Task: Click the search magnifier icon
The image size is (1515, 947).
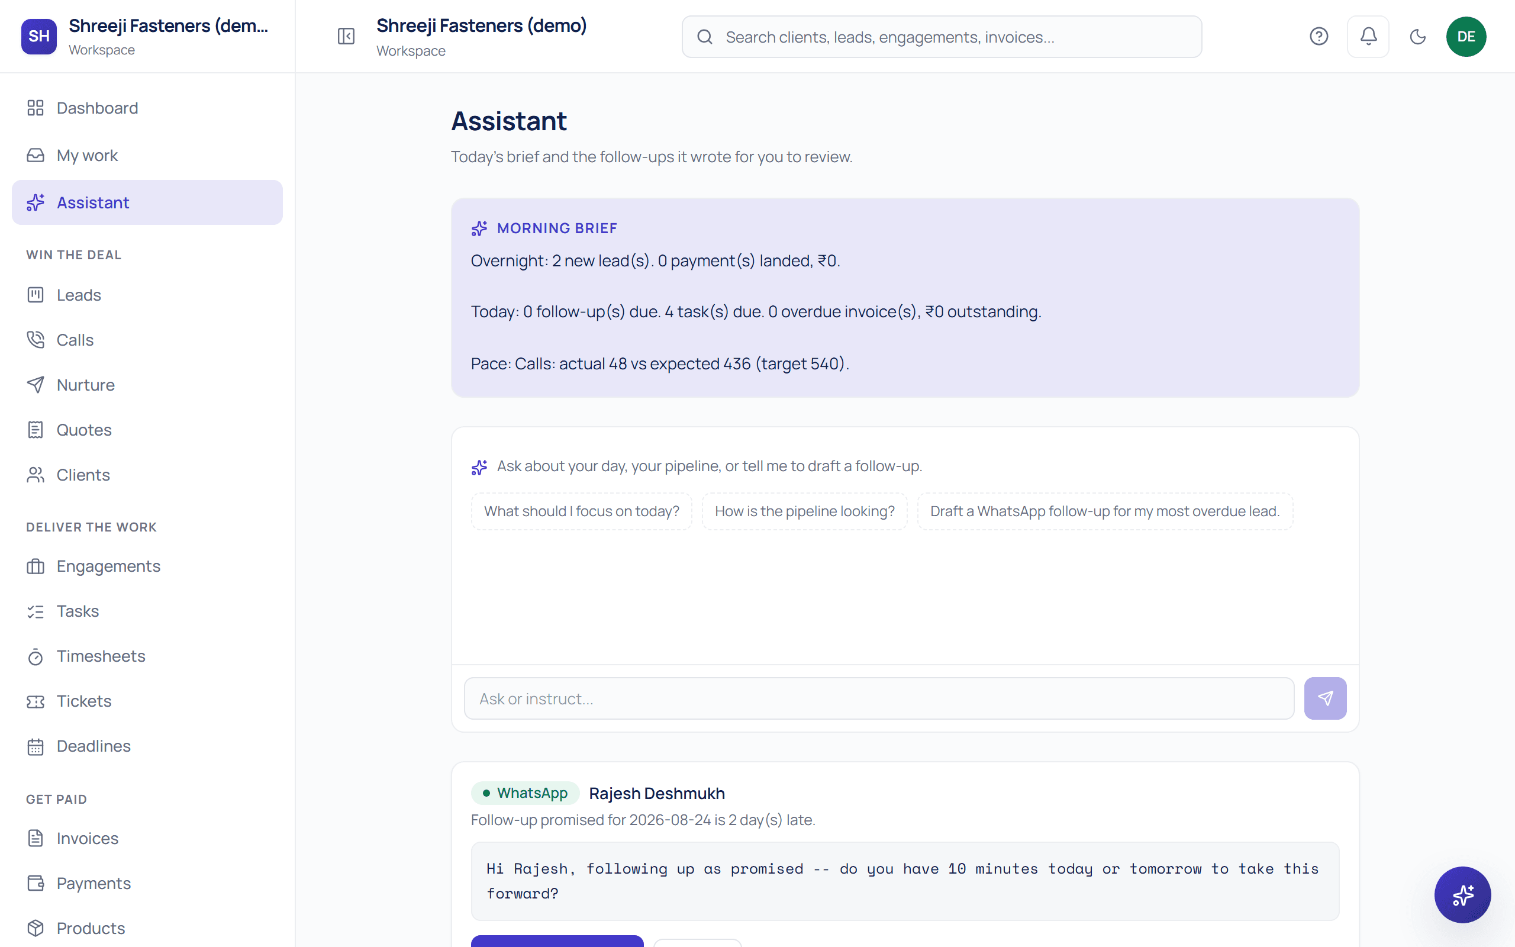Action: pos(705,37)
